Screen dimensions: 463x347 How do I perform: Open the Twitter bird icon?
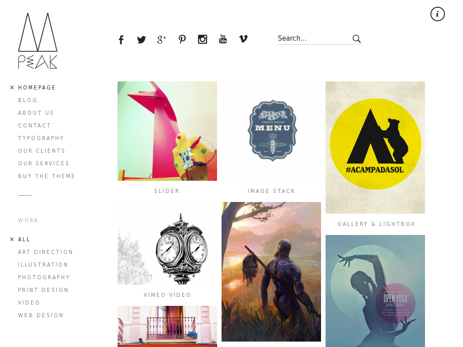[x=142, y=40]
